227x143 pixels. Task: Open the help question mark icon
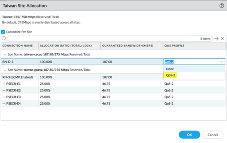221,6
